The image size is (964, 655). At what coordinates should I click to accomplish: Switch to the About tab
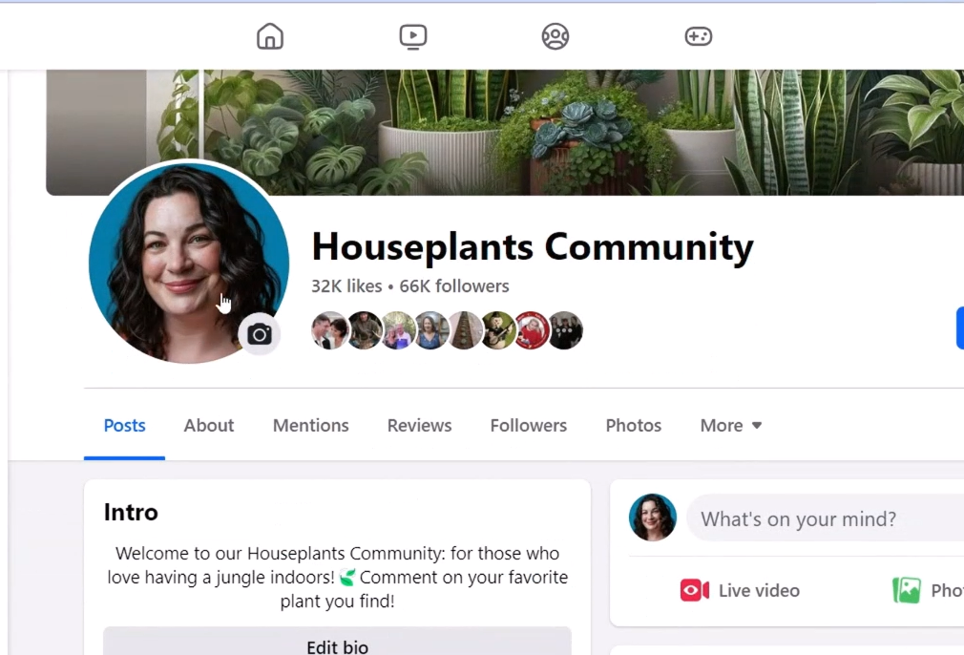pyautogui.click(x=209, y=426)
